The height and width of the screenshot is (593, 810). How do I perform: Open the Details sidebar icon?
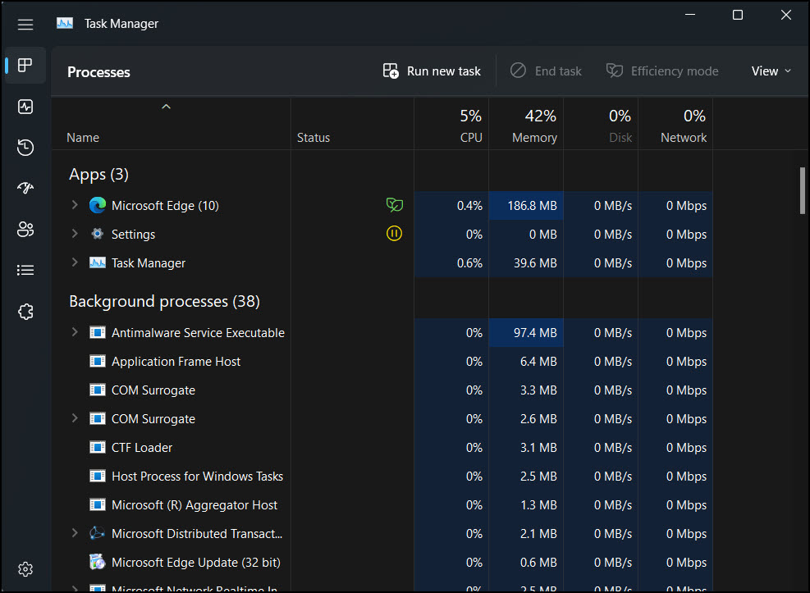[25, 270]
